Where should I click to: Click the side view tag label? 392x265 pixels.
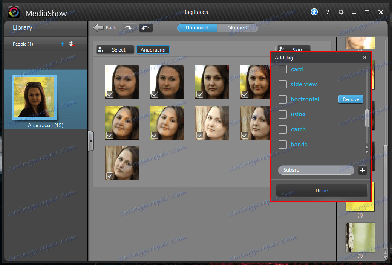pos(304,84)
